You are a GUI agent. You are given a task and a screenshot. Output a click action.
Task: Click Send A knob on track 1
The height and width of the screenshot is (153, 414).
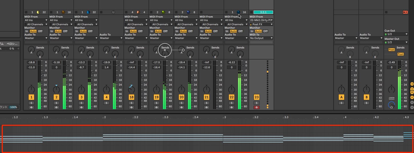click(31, 50)
